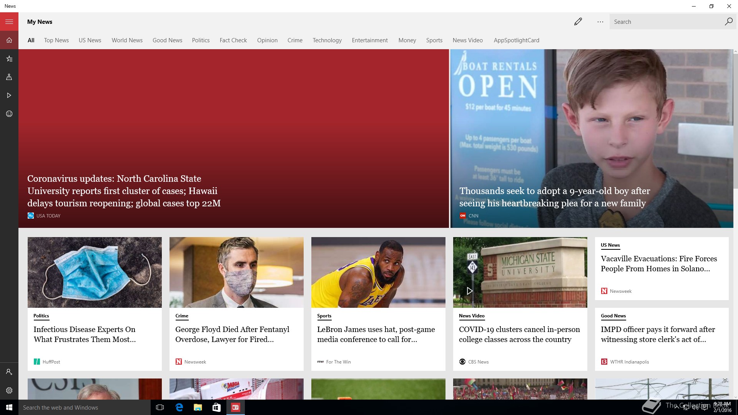Open the LeBron James hat article
The width and height of the screenshot is (738, 415).
coord(376,334)
